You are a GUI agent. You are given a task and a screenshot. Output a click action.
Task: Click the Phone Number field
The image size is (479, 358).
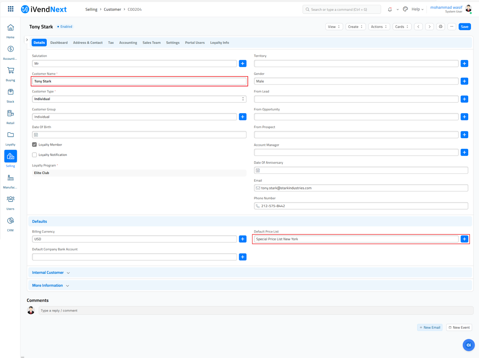click(x=361, y=206)
